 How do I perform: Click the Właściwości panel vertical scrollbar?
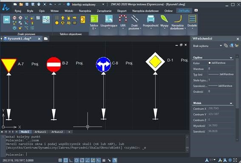click(x=237, y=97)
